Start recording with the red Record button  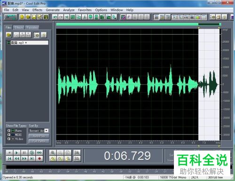point(39,158)
